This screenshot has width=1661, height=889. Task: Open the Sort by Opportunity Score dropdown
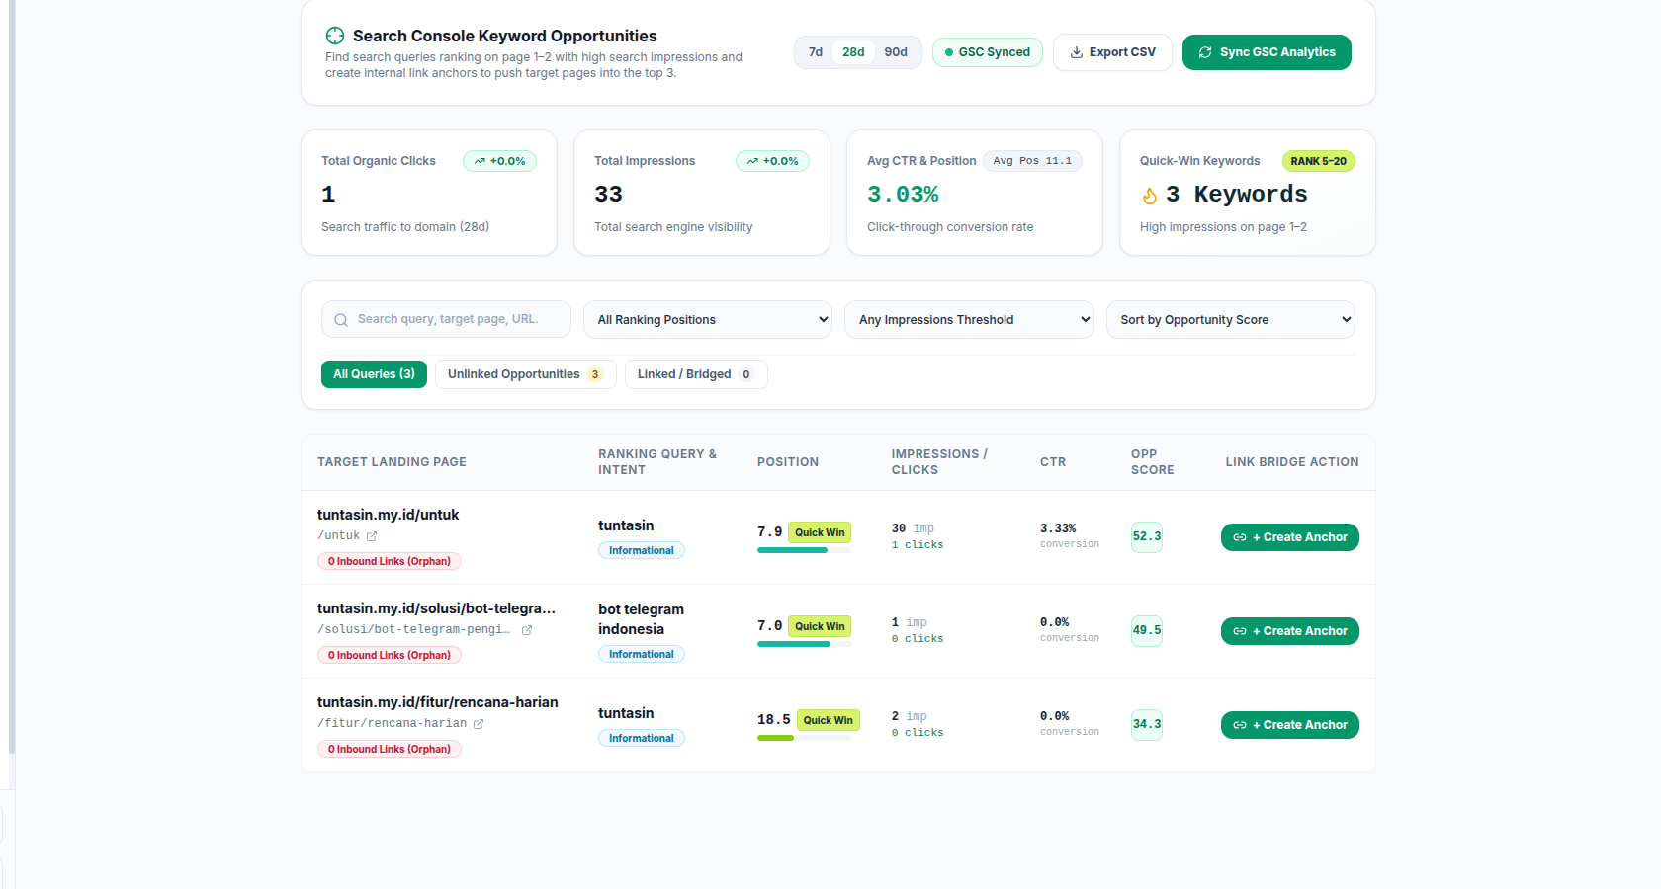point(1231,320)
